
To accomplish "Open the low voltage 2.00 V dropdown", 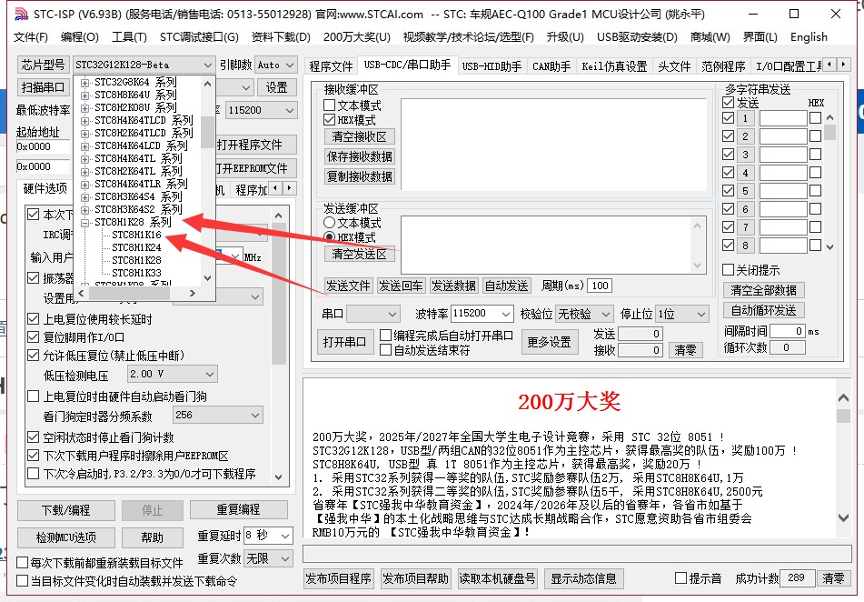I will 173,374.
